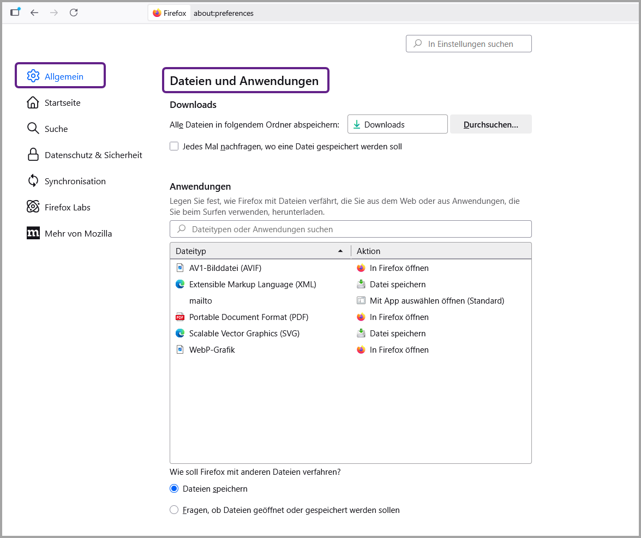
Task: Open the Allgemein settings category
Action: (x=60, y=76)
